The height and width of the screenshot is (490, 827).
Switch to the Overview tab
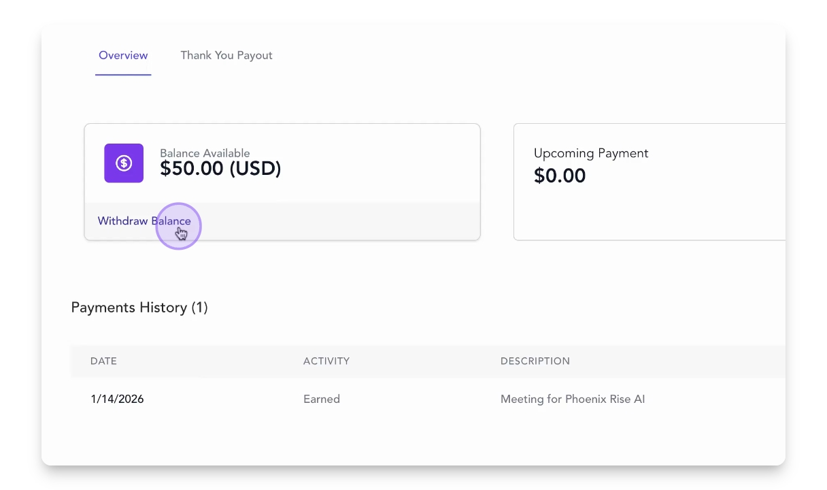coord(123,56)
